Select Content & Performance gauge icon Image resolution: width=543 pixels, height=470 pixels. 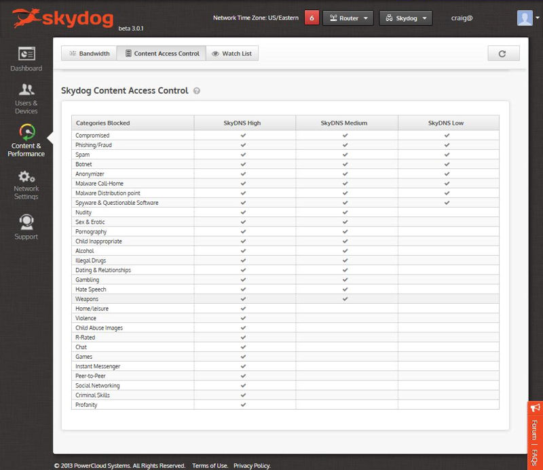27,132
